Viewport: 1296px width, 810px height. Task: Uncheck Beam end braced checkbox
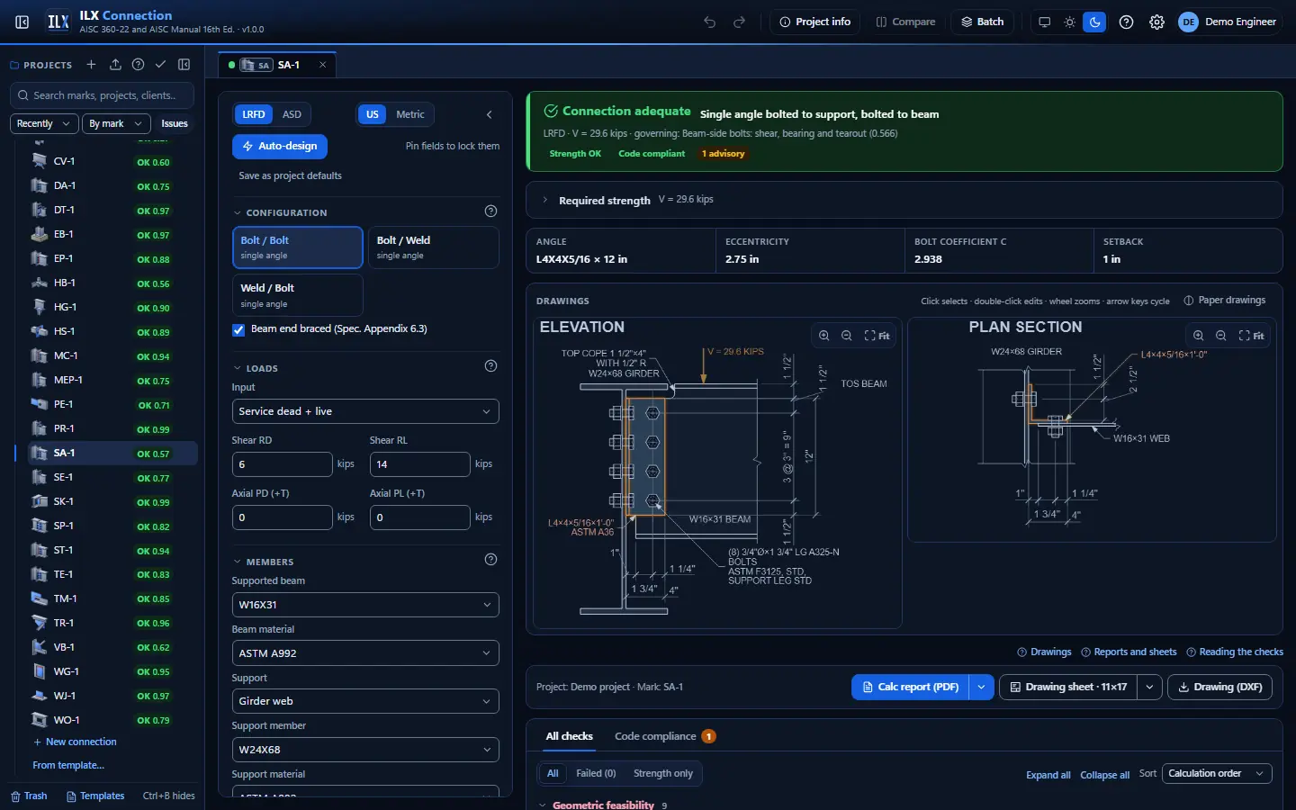click(x=238, y=329)
